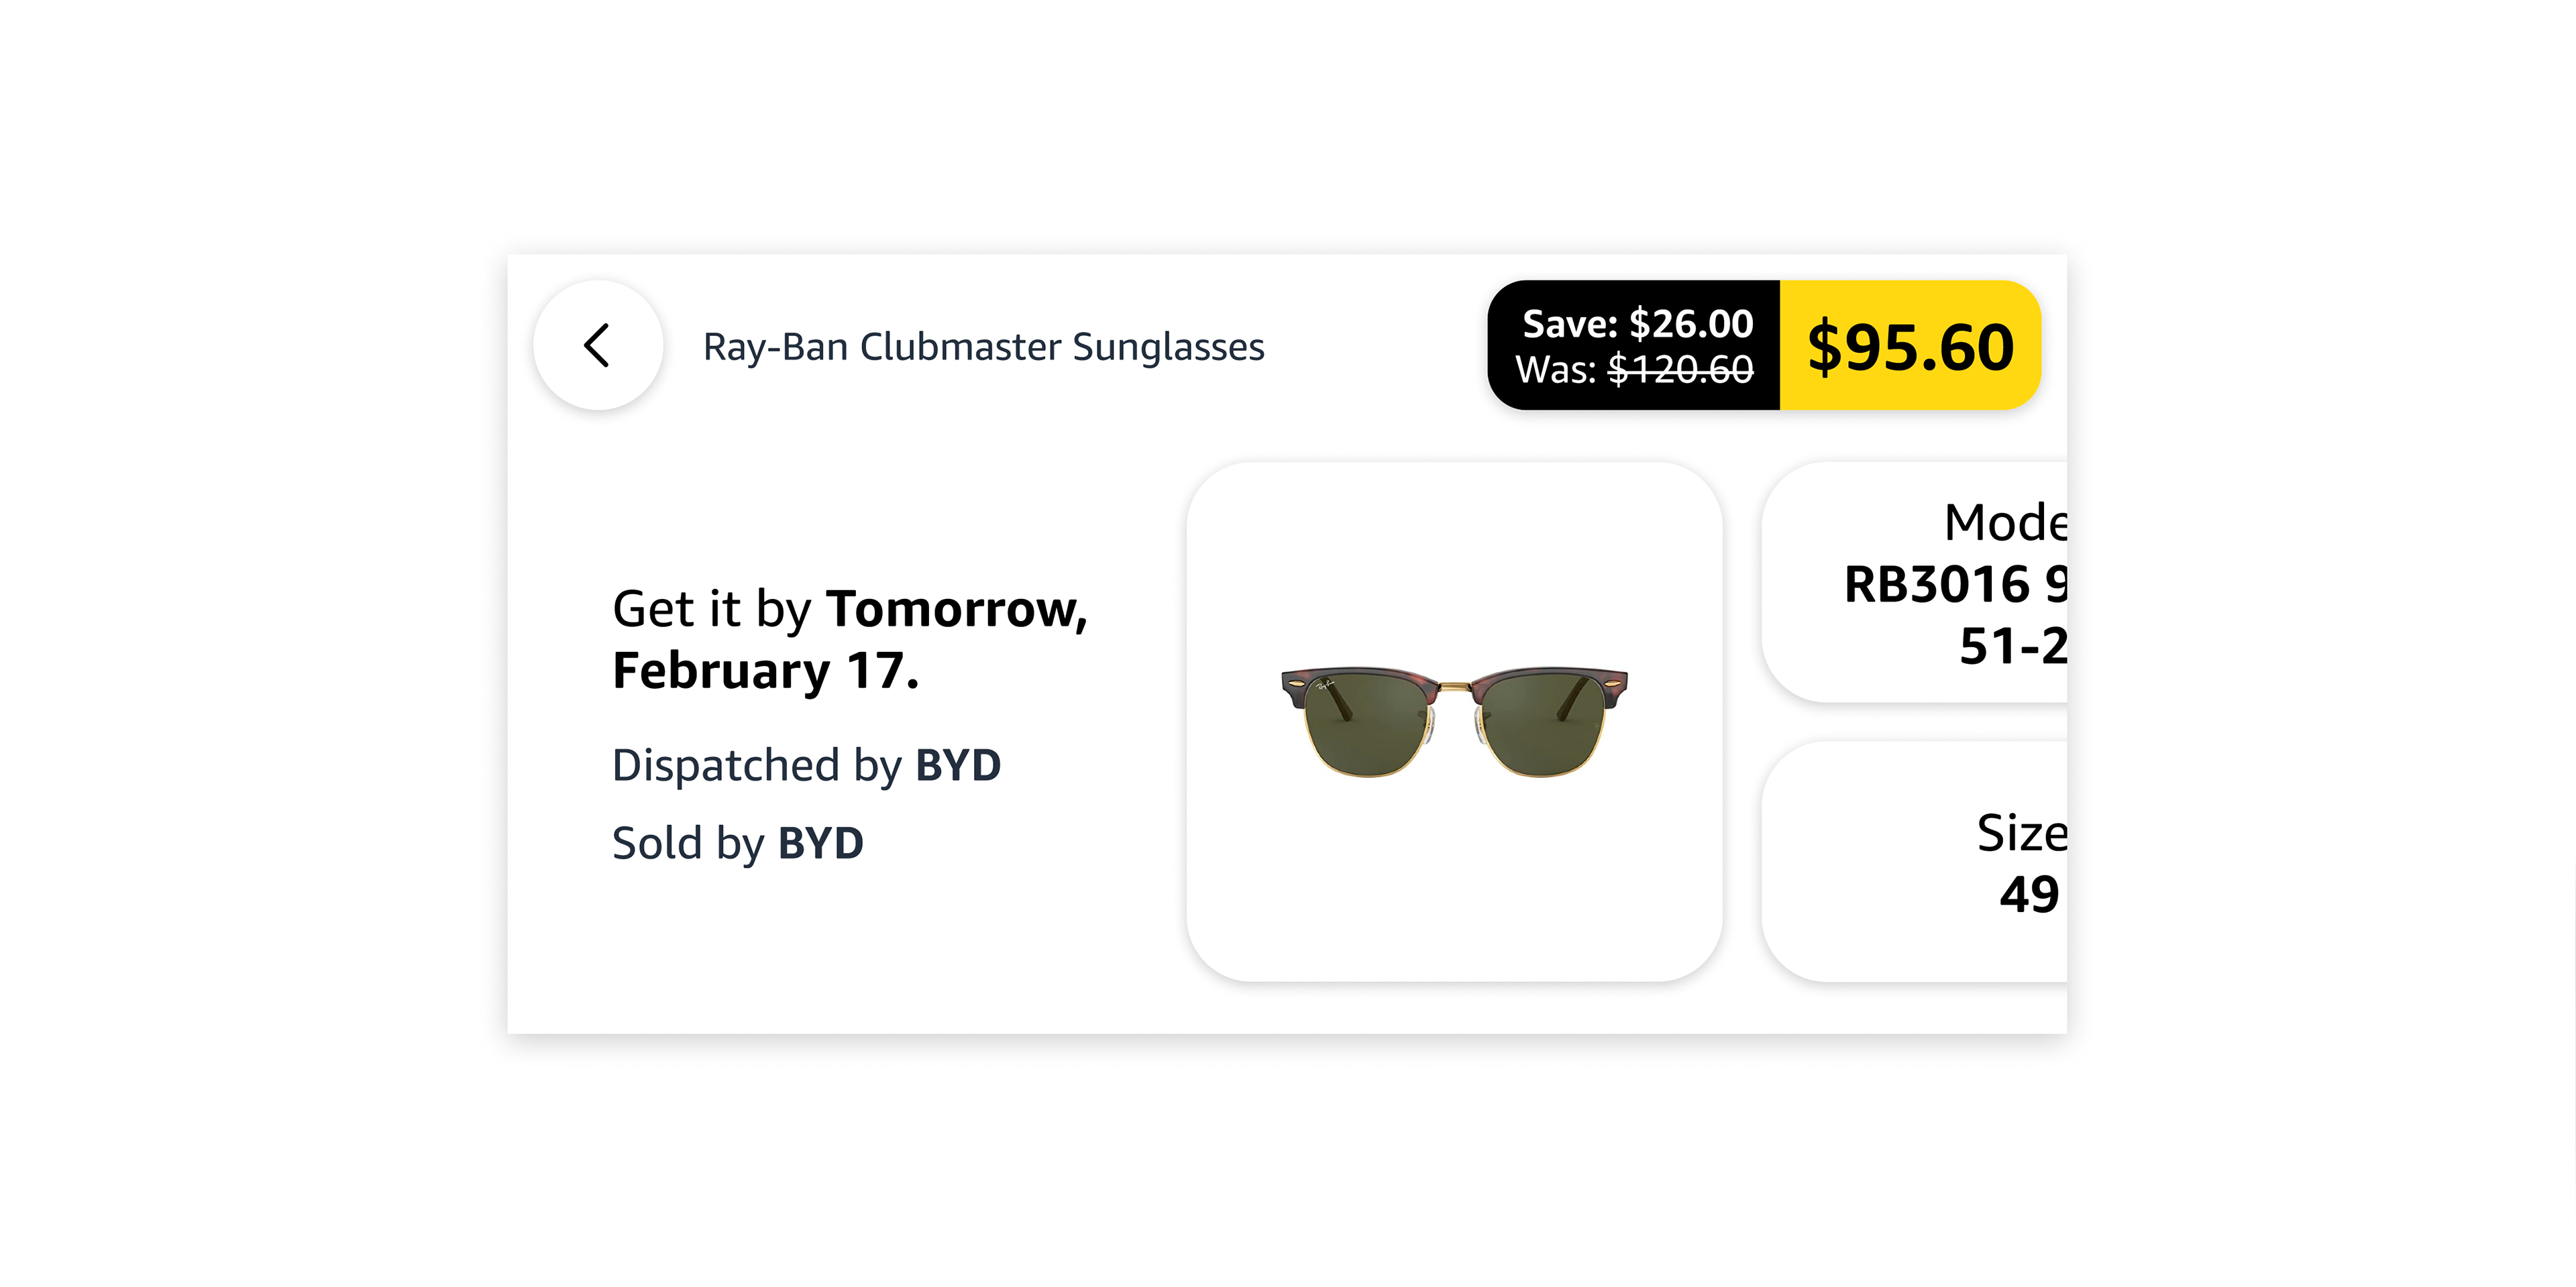This screenshot has height=1287, width=2576.
Task: Select the size value 49
Action: [2029, 894]
